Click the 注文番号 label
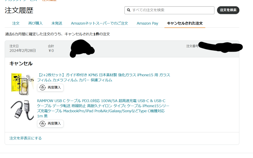The width and height of the screenshot is (253, 158). (192, 46)
